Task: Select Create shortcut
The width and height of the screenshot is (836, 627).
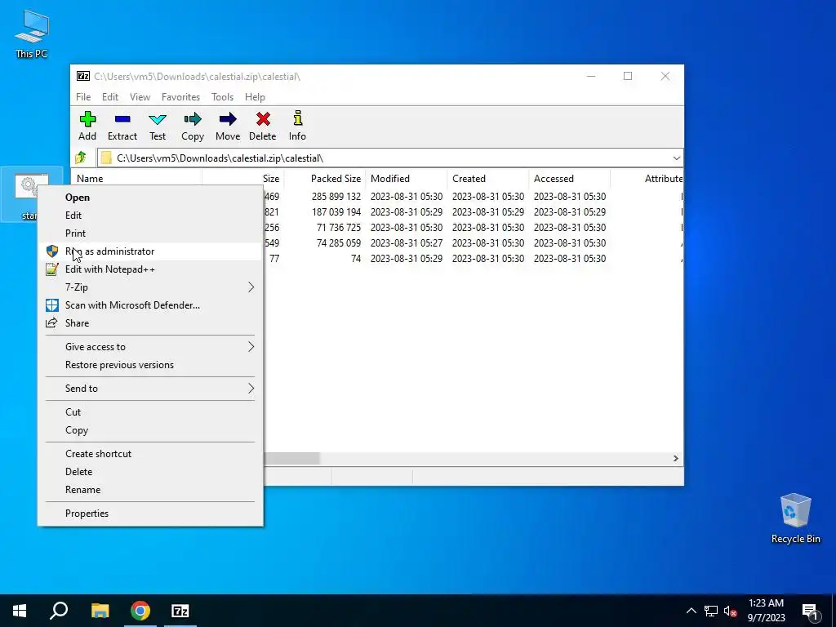Action: 150,454
